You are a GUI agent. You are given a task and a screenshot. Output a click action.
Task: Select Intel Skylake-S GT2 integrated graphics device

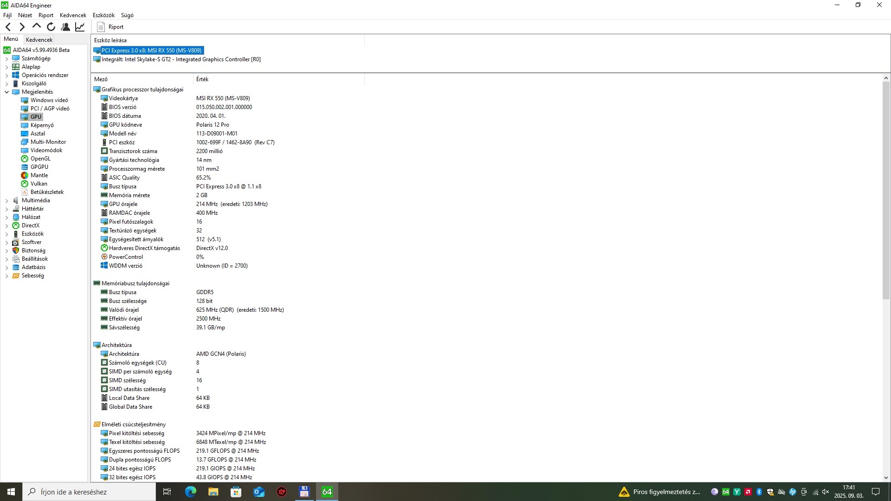181,59
